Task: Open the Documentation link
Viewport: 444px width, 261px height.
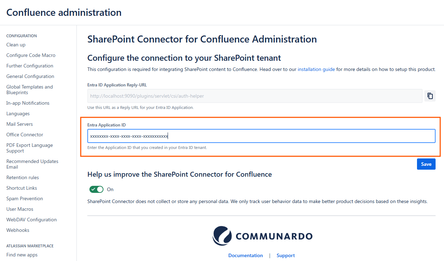Action: pos(245,255)
